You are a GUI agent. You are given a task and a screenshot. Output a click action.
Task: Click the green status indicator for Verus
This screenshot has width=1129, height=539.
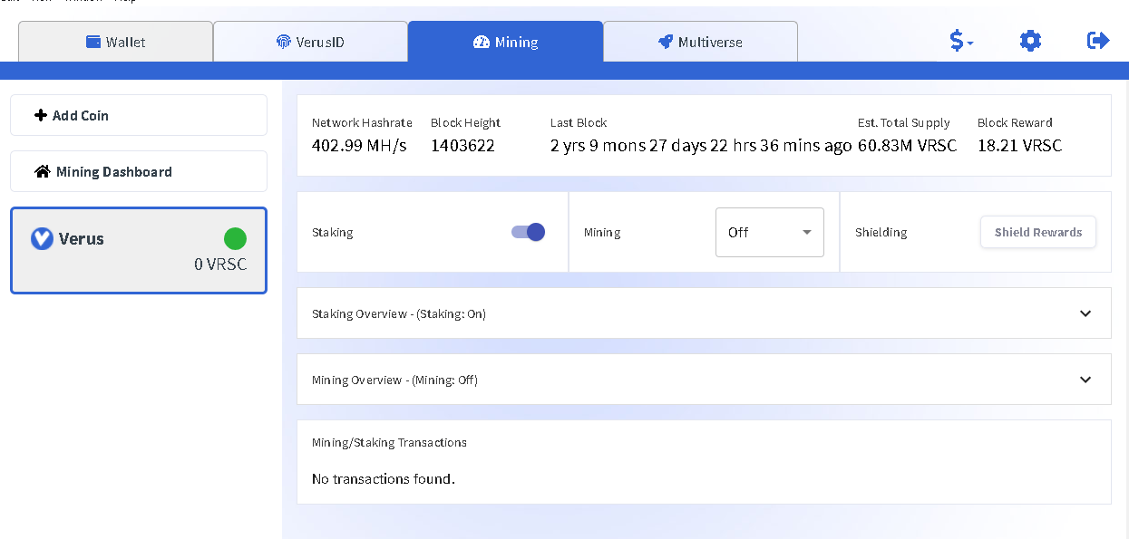coord(235,238)
